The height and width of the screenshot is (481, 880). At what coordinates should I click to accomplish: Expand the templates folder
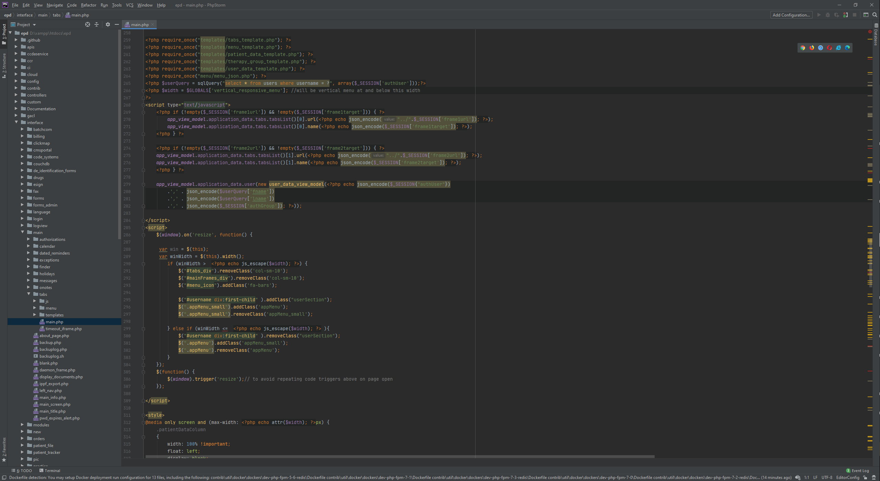click(x=35, y=315)
